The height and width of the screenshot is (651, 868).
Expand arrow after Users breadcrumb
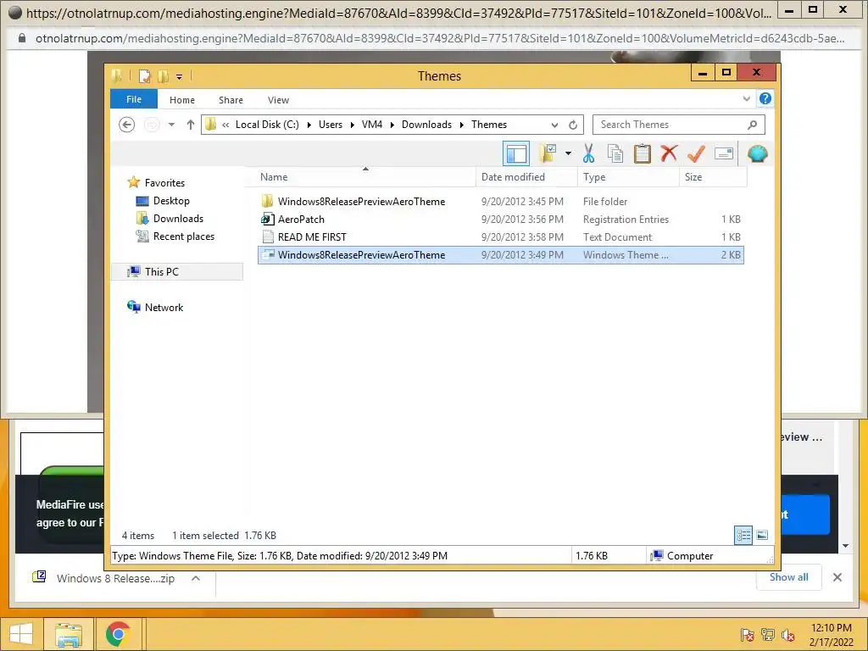click(x=352, y=125)
